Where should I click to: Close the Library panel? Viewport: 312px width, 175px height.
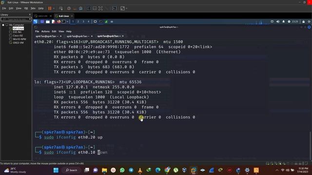point(30,15)
